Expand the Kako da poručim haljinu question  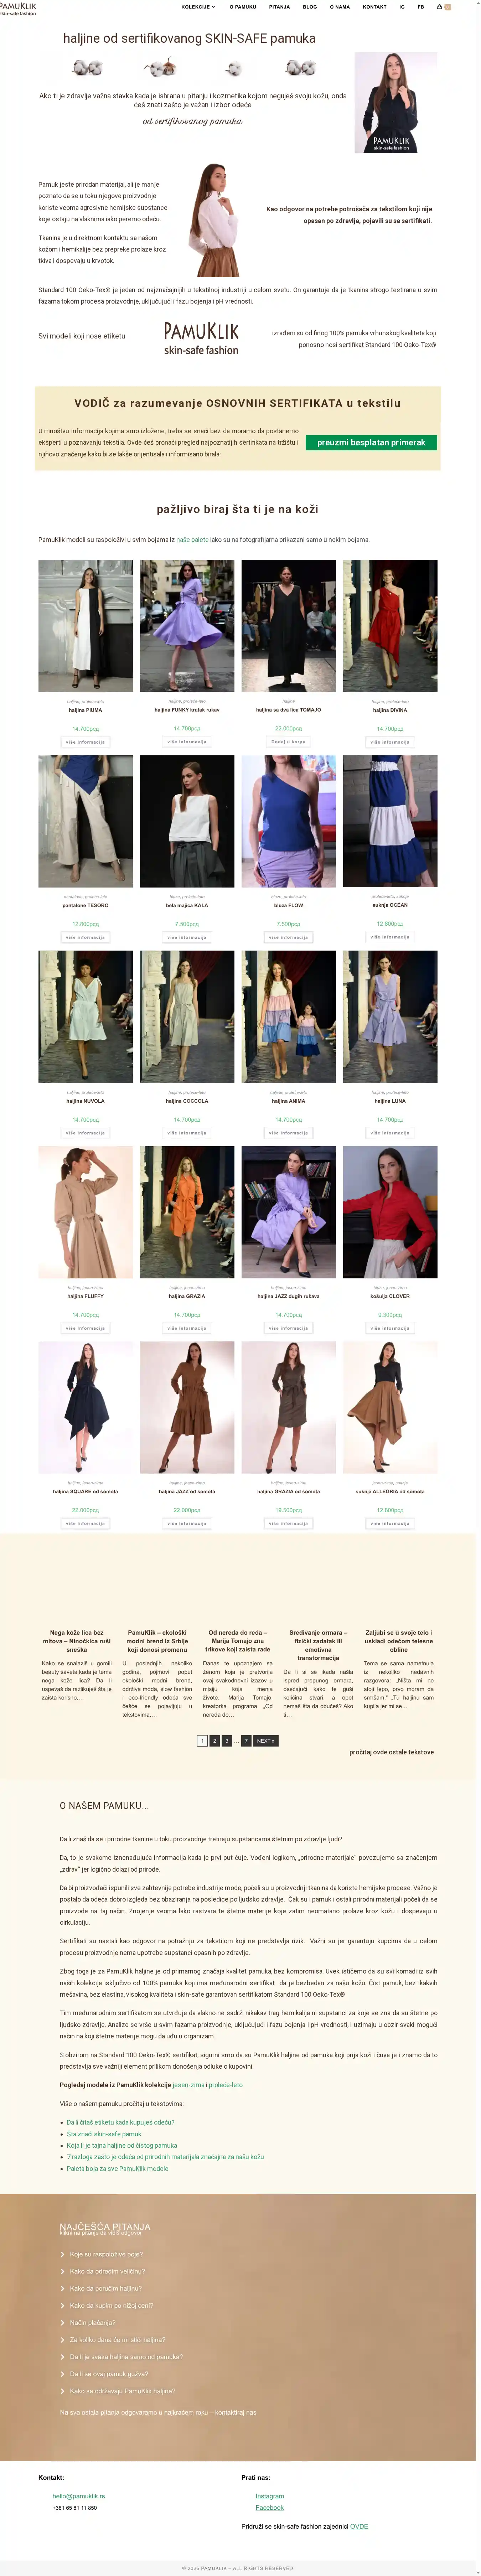[105, 2288]
